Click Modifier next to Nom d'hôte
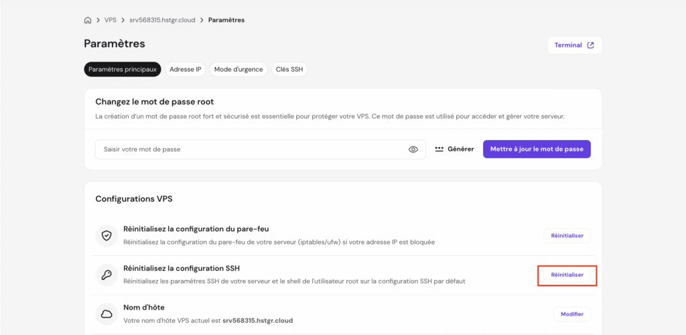The image size is (686, 335). pos(571,314)
